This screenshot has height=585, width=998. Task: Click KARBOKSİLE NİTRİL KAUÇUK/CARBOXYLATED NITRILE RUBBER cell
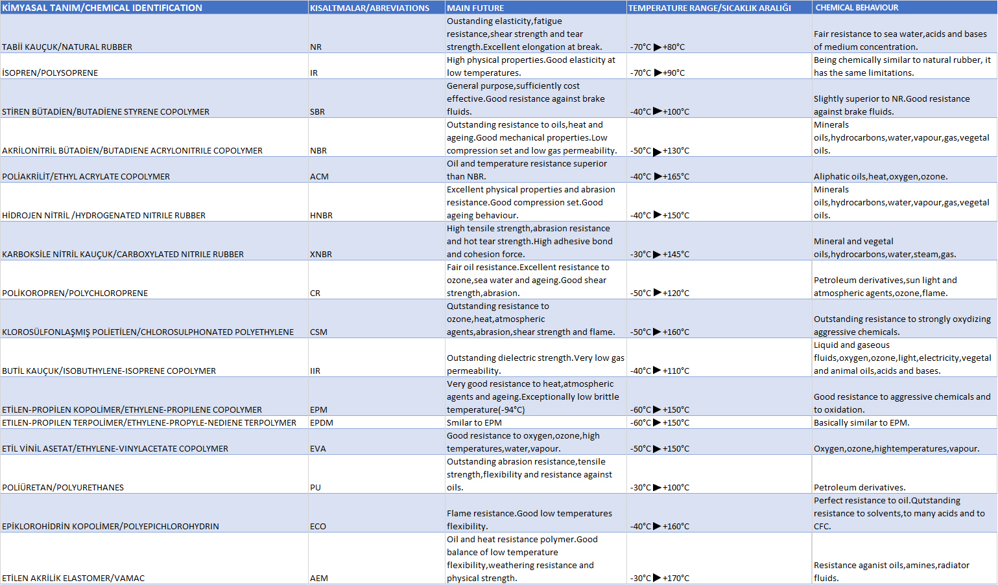click(154, 241)
